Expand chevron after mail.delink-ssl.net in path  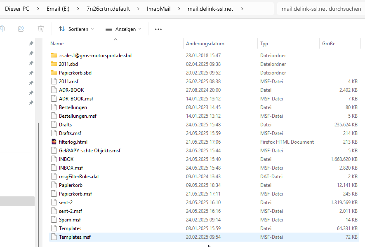click(242, 9)
